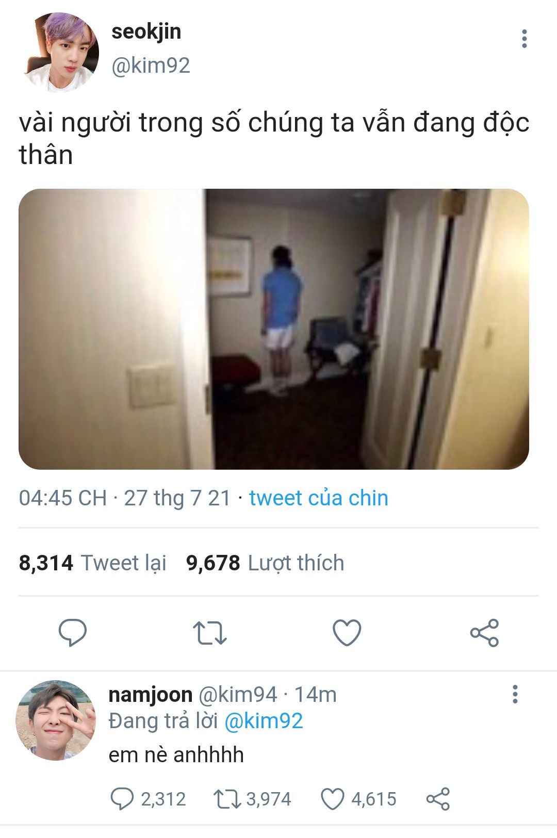Share the main tweet via share icon
This screenshot has width=557, height=838.
click(484, 633)
